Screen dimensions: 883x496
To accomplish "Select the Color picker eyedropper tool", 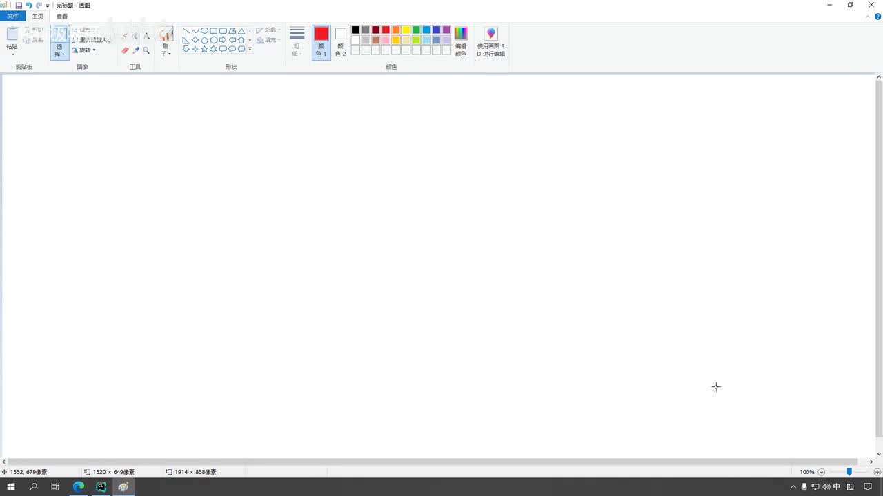I will point(135,50).
